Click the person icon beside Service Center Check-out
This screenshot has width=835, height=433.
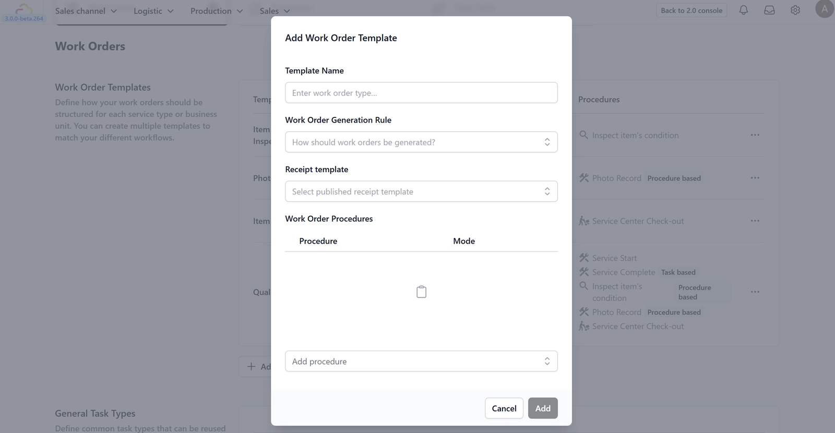point(584,221)
